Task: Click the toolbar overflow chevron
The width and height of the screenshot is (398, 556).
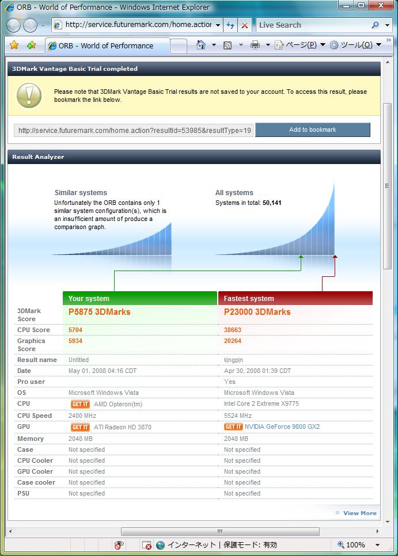Action: click(x=388, y=40)
